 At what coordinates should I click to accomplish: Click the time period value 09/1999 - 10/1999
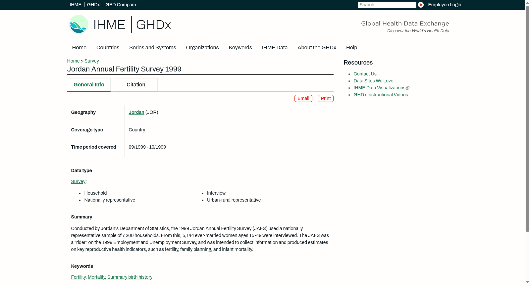tap(147, 147)
